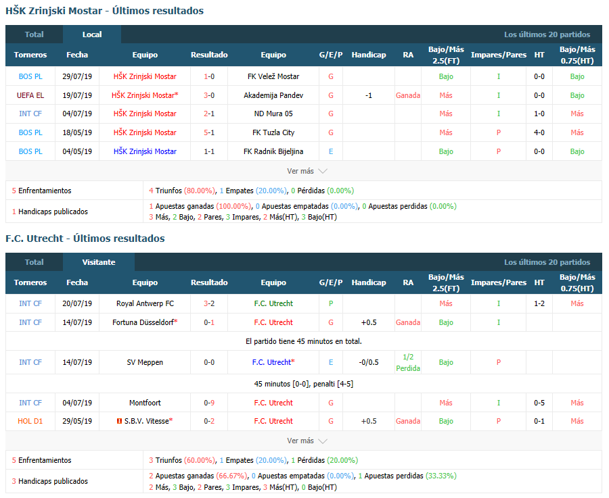The height and width of the screenshot is (498, 609).
Task: Open the 0-9 Montfoort result
Action: click(209, 403)
